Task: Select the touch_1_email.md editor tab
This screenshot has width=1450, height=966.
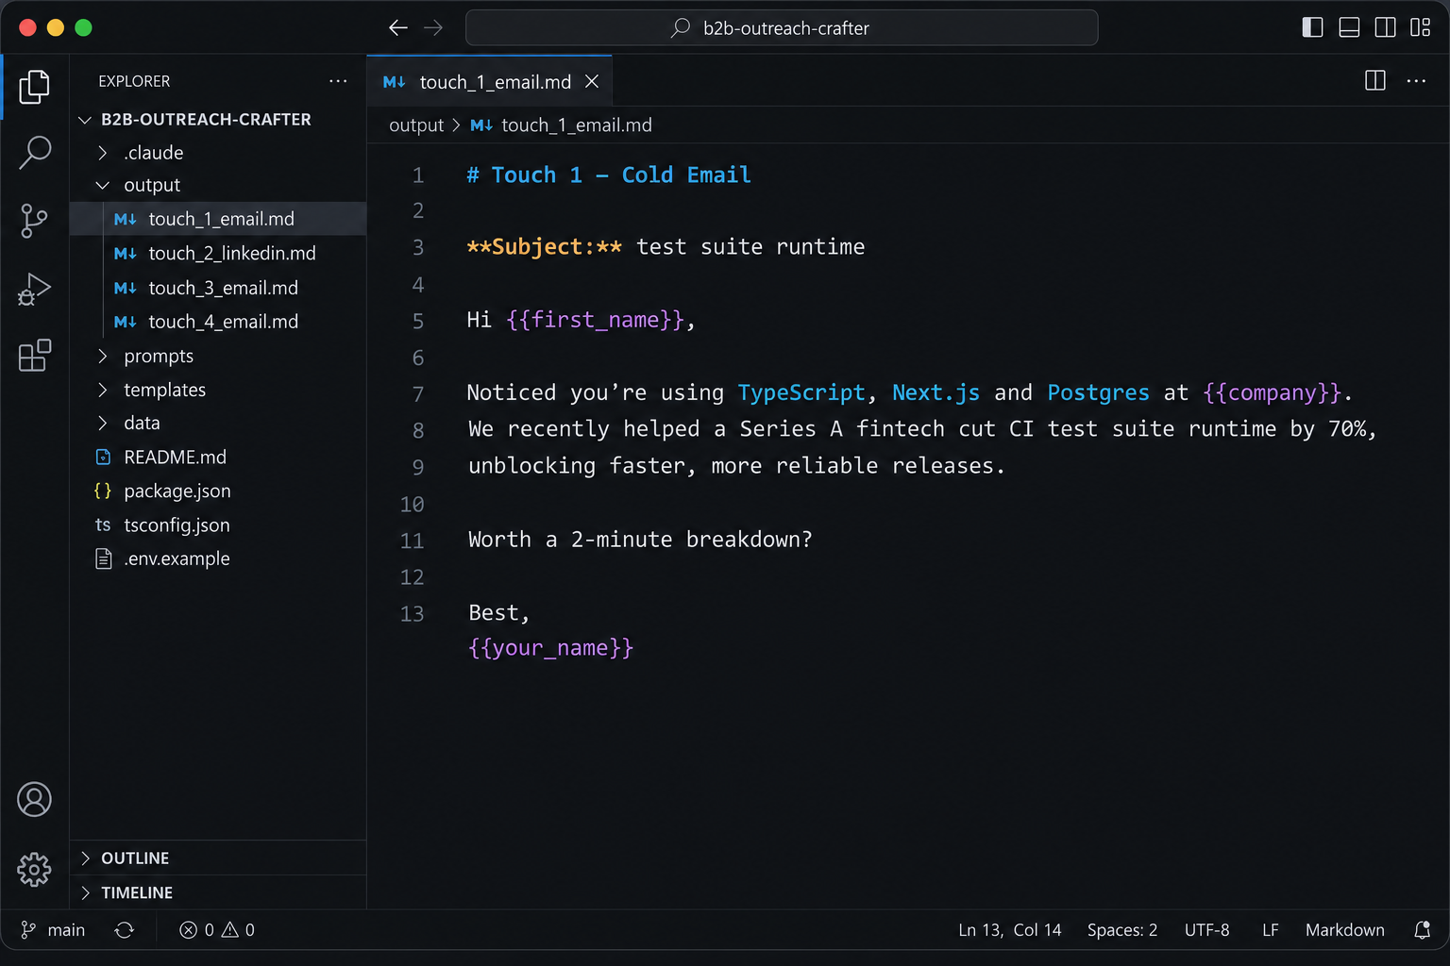Action: (x=490, y=82)
